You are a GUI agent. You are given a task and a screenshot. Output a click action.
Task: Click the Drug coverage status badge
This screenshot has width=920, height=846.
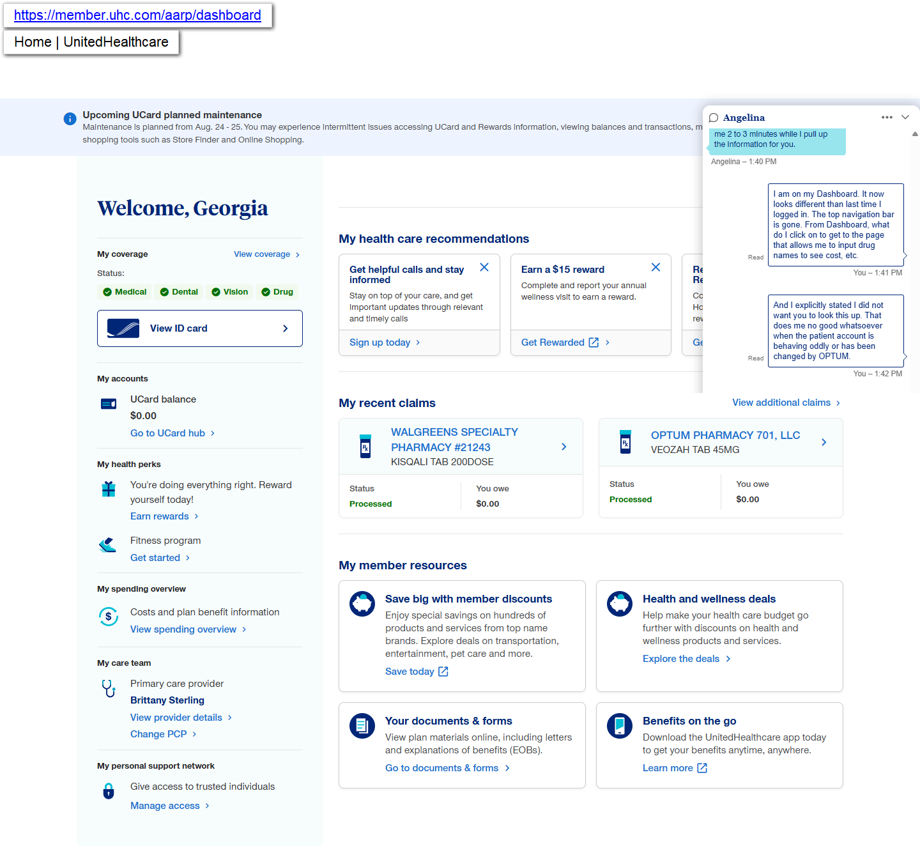(277, 292)
